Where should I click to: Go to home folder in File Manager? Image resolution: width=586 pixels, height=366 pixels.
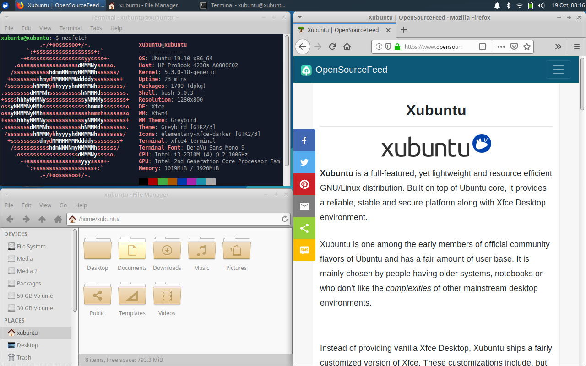pyautogui.click(x=58, y=219)
